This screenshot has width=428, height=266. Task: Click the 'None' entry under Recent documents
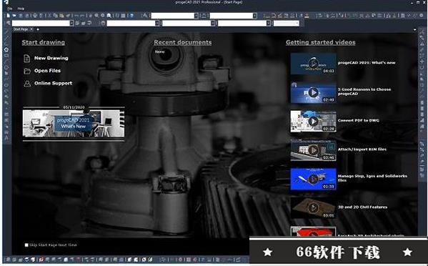coord(159,51)
